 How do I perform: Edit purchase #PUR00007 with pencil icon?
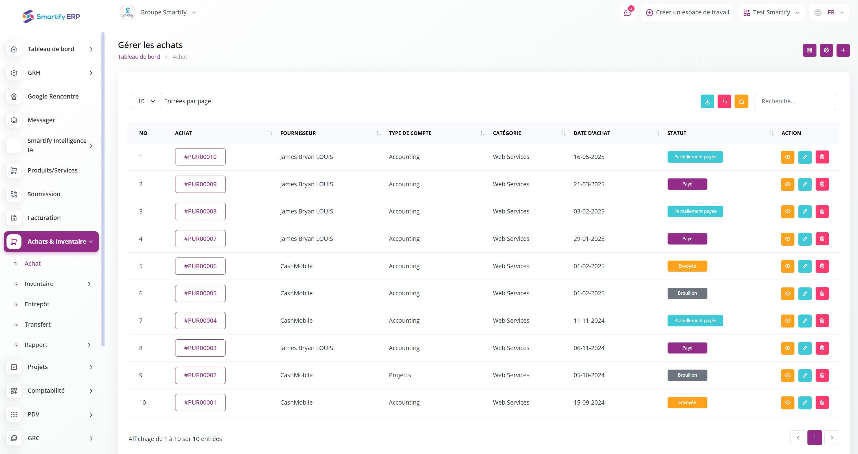coord(805,239)
